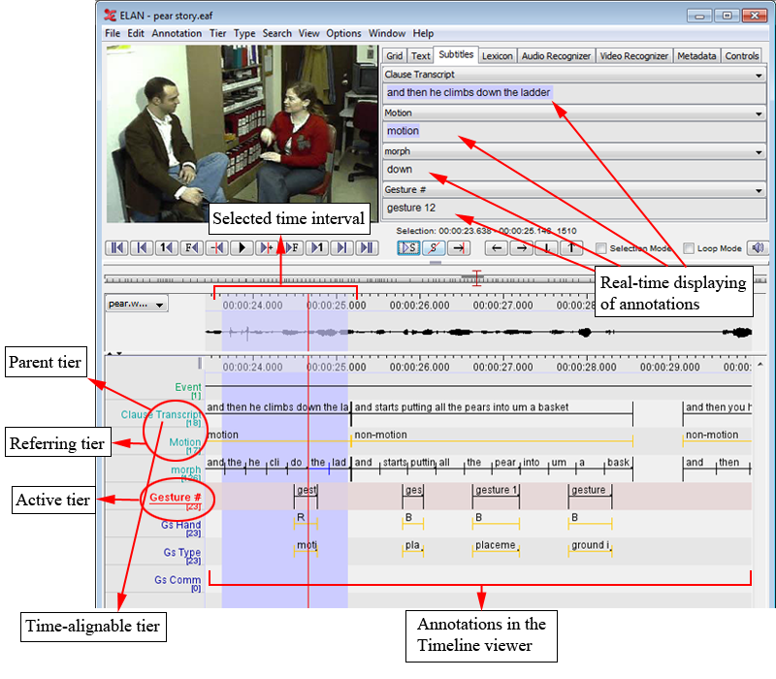
Task: Select the morph tier label
Action: point(185,470)
